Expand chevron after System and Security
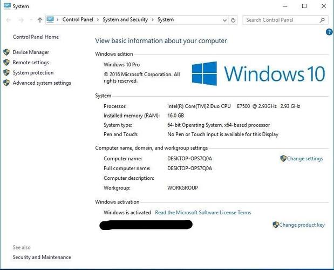The width and height of the screenshot is (334, 270). point(153,20)
